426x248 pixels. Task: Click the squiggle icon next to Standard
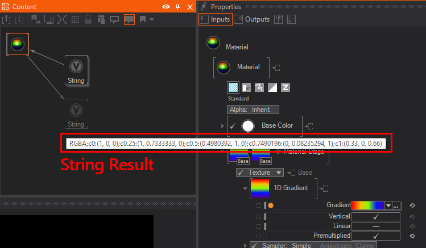259,87
